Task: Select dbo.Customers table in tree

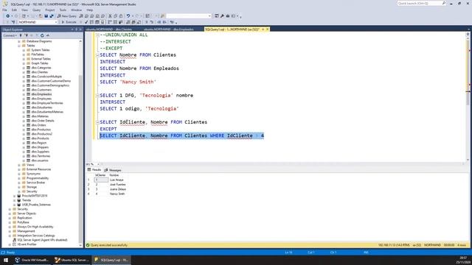Action: point(41,90)
